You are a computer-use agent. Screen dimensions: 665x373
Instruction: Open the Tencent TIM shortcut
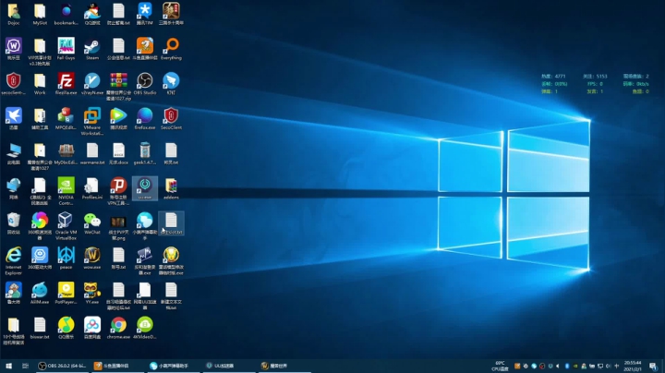[x=145, y=14]
